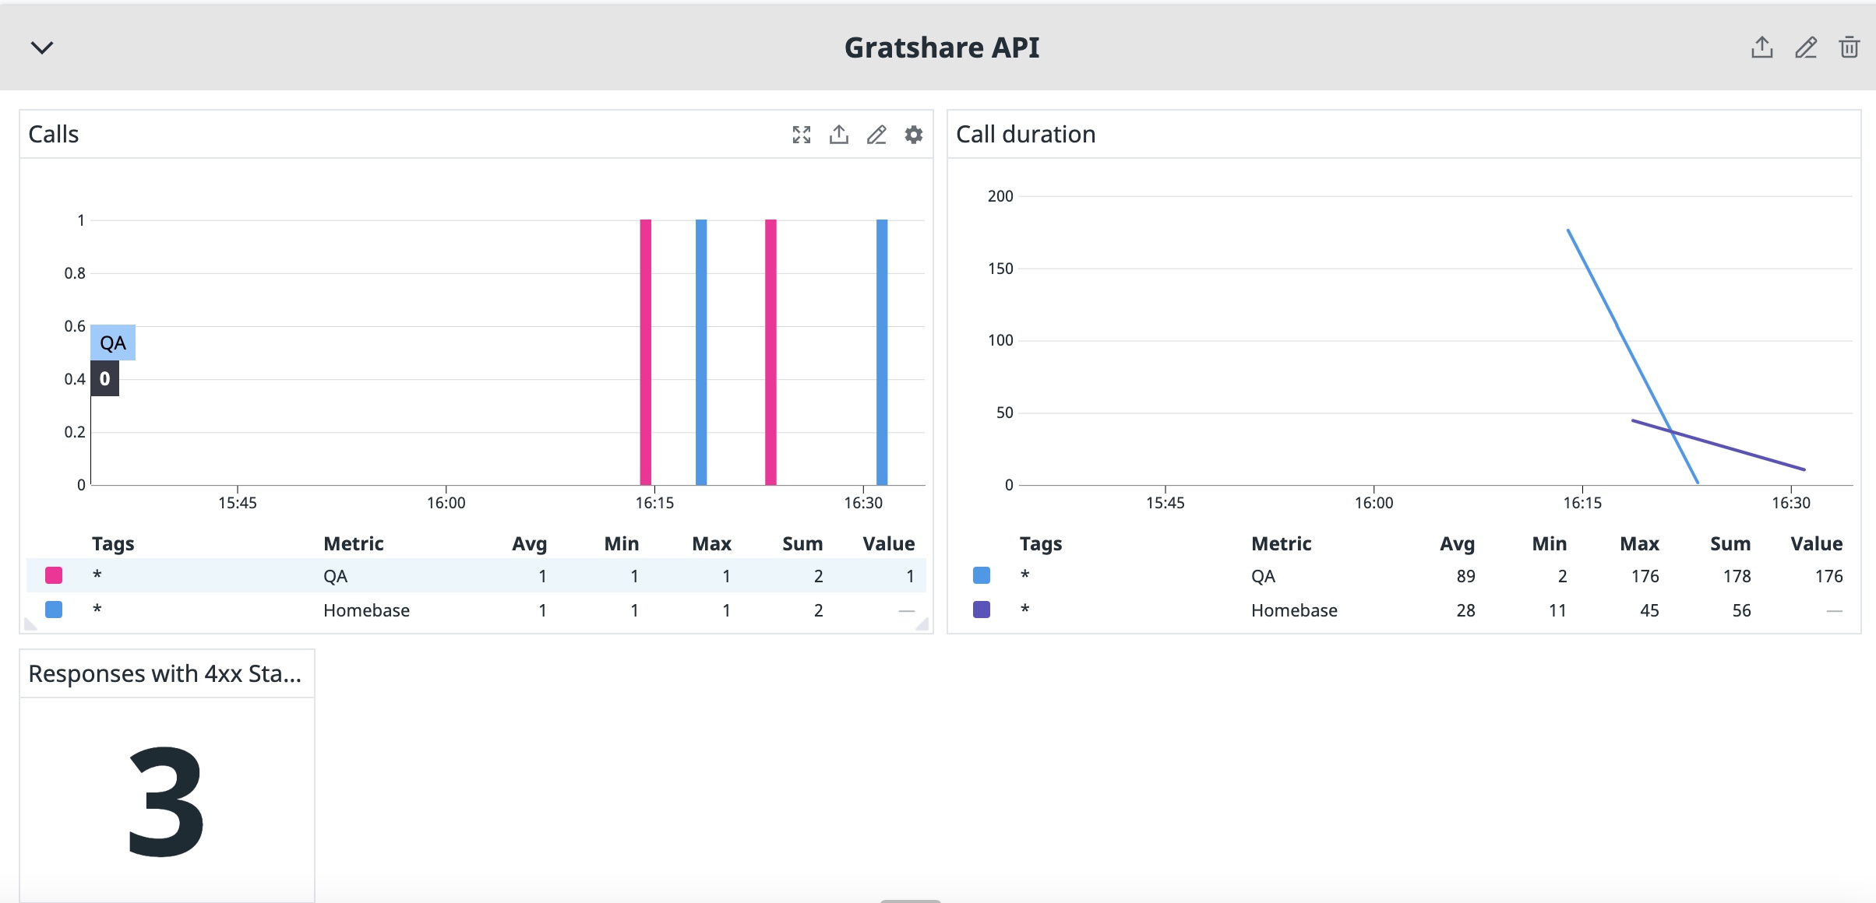Sort Calls legend by Max column
Screen dimensions: 1876x903
pos(711,543)
